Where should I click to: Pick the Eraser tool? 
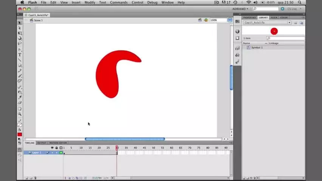pyautogui.click(x=20, y=103)
